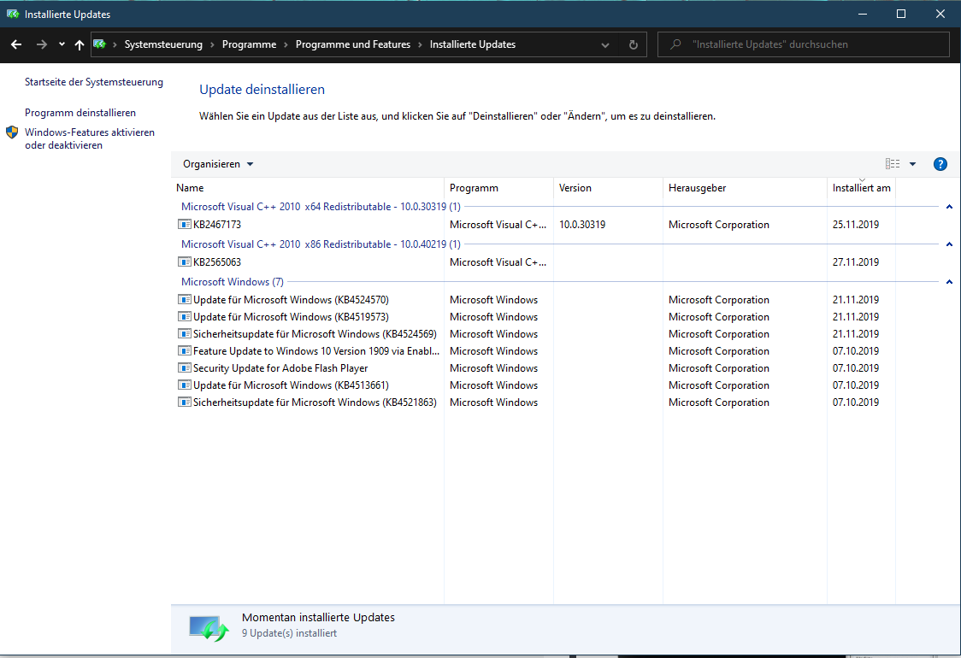961x658 pixels.
Task: Click the icon of update KB2565063
Action: pos(184,261)
